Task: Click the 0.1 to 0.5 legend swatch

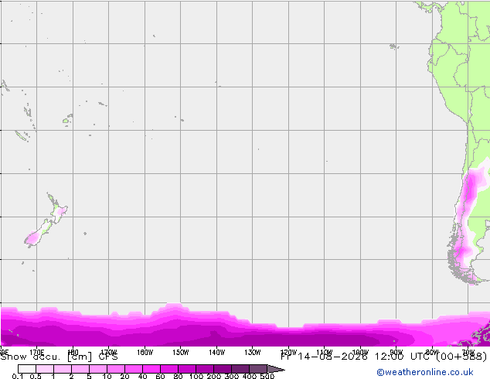Action: pyautogui.click(x=27, y=369)
